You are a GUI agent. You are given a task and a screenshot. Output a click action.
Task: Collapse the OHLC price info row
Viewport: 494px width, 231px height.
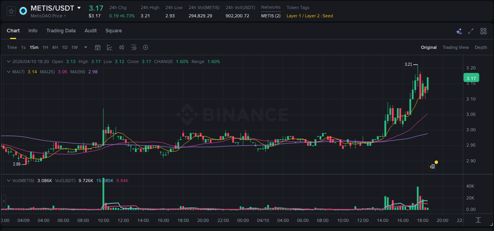click(8, 61)
